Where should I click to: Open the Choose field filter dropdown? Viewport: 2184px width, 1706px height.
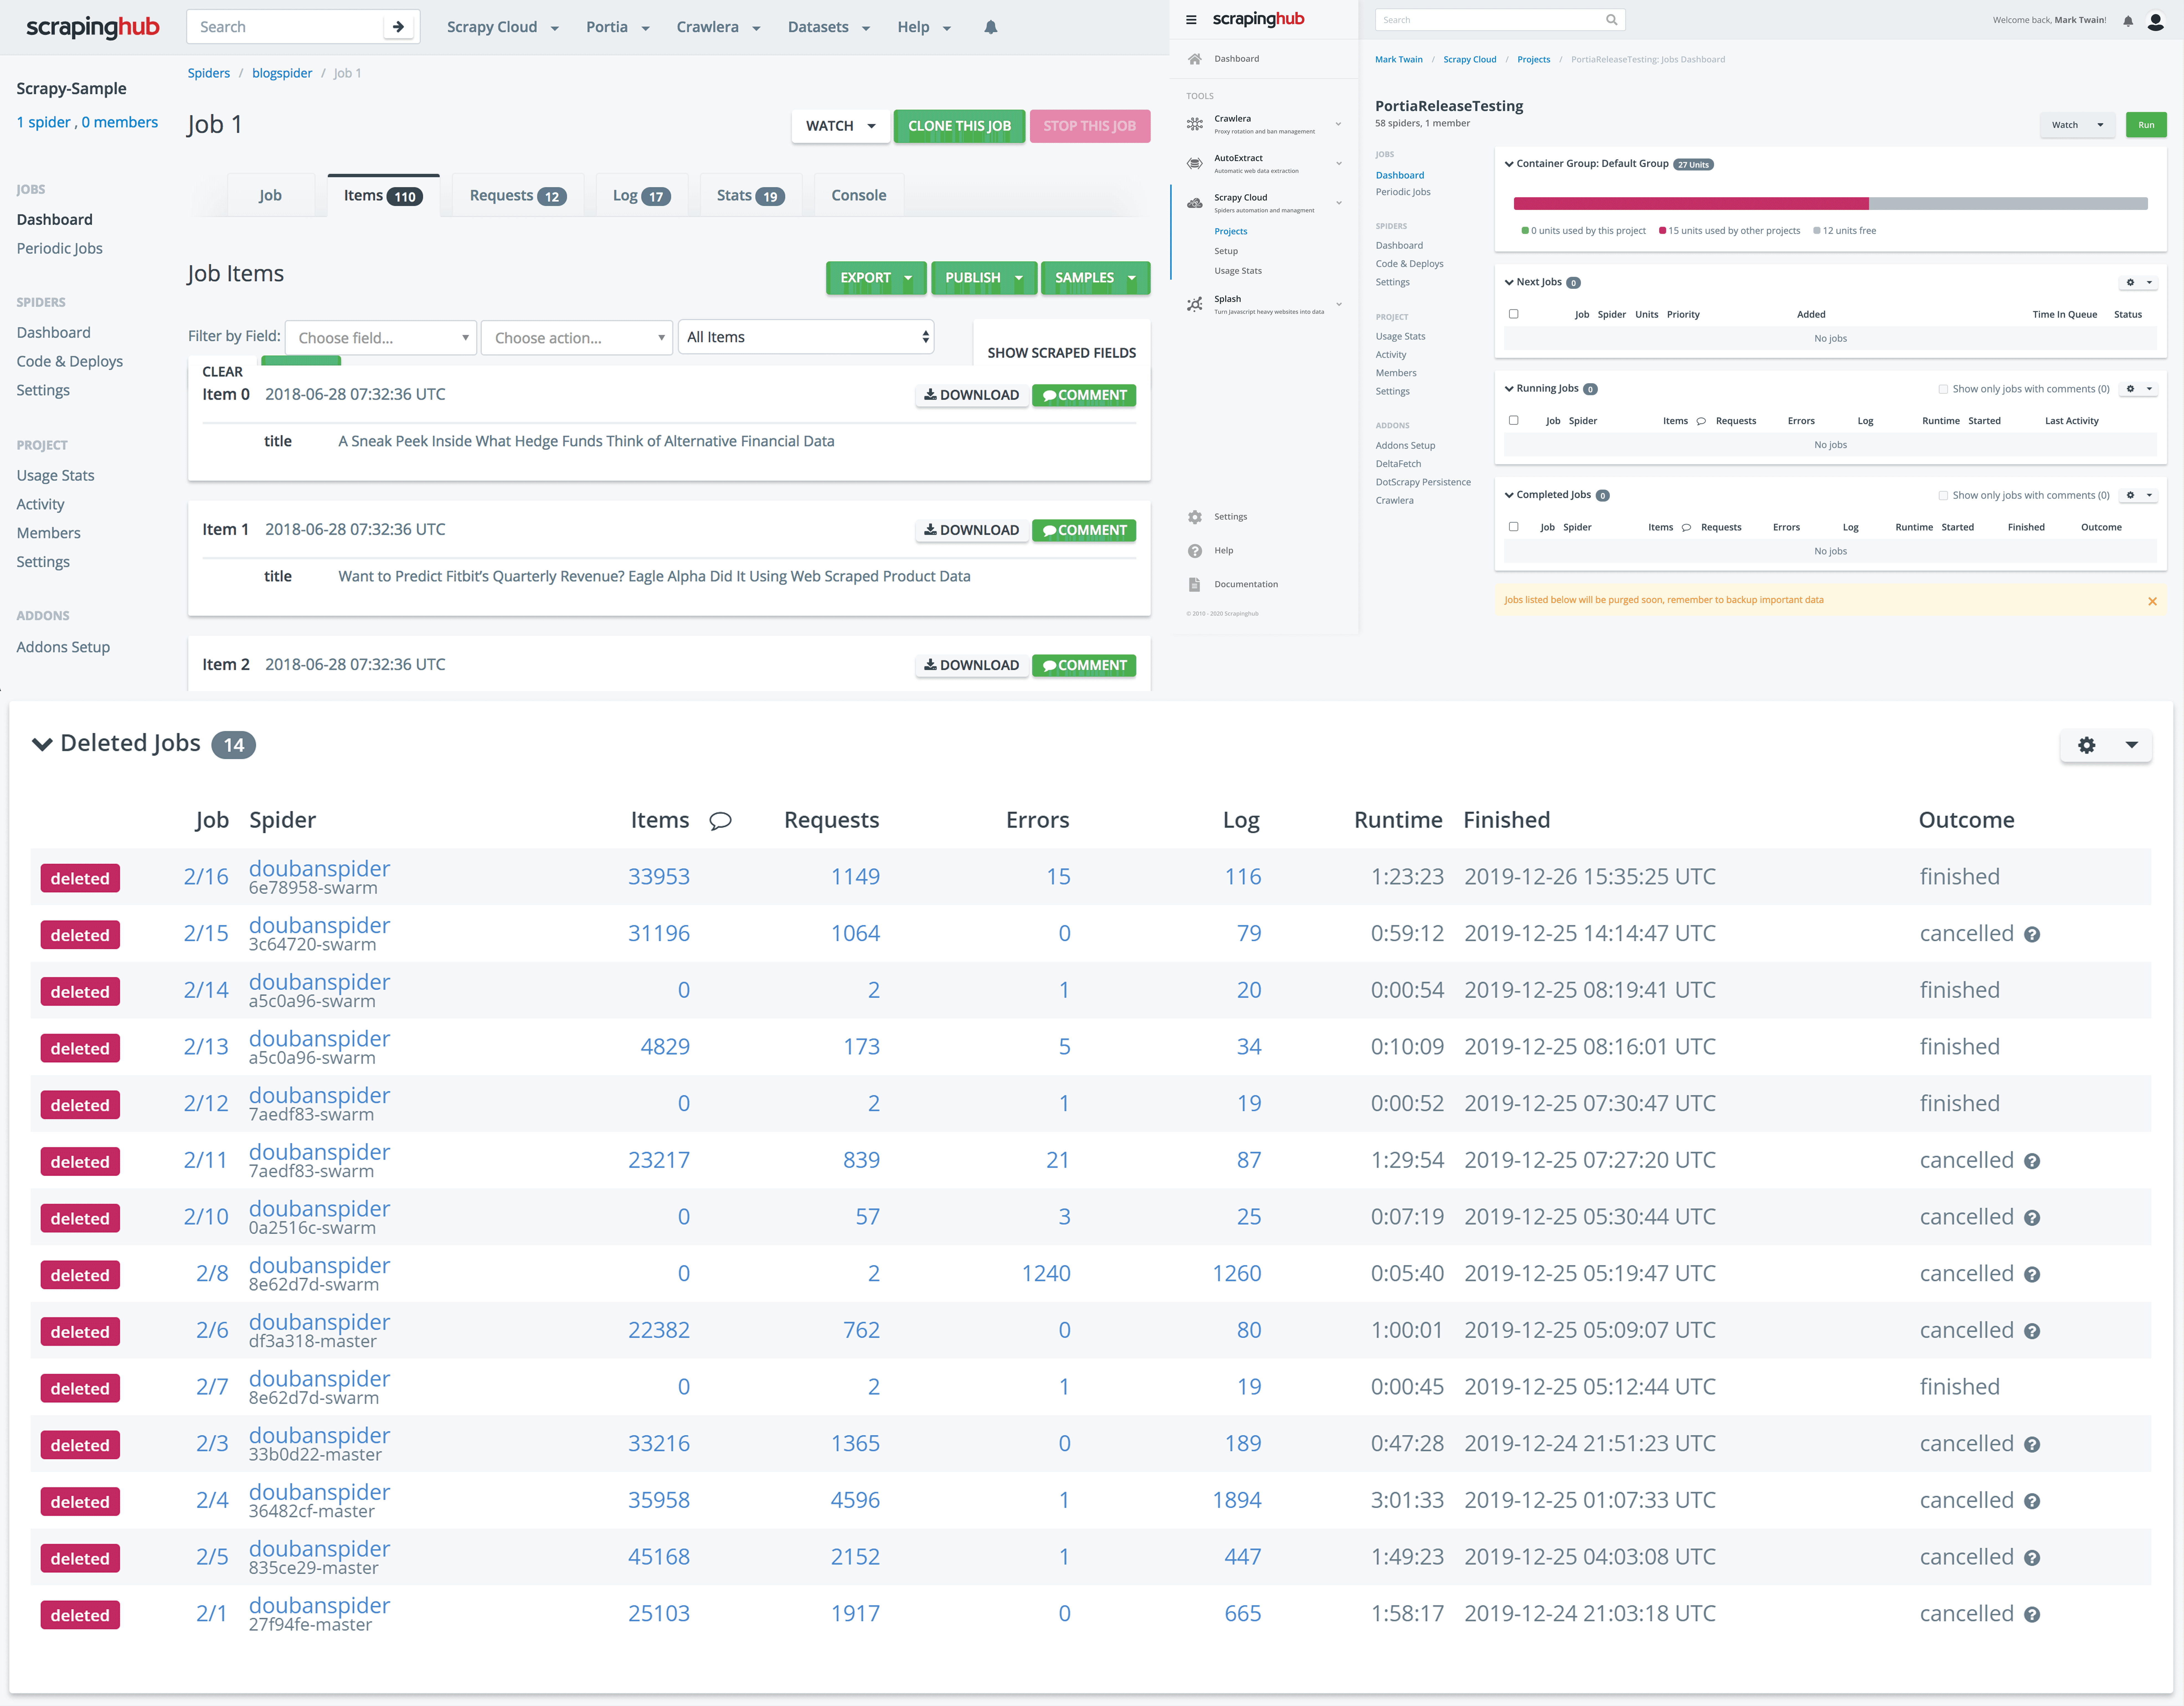[380, 338]
